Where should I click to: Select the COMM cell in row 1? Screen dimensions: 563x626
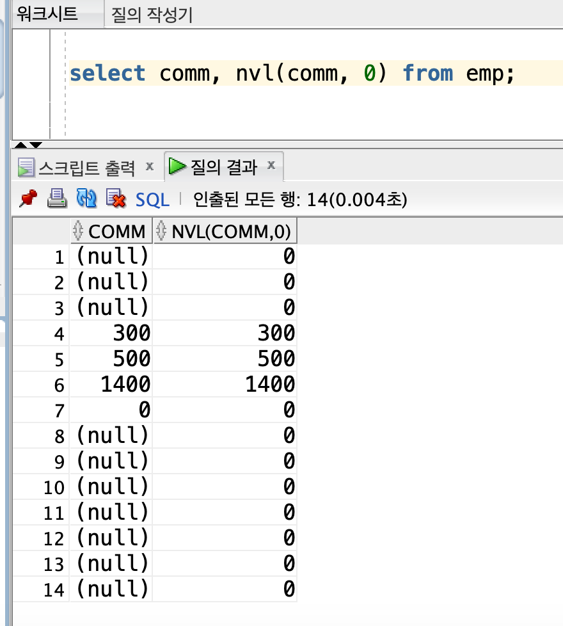[x=111, y=256]
